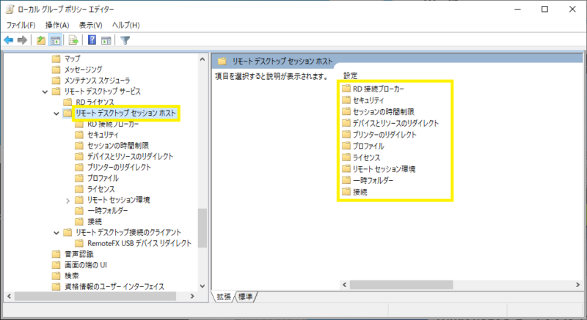Select マップ in the tree

click(72, 59)
